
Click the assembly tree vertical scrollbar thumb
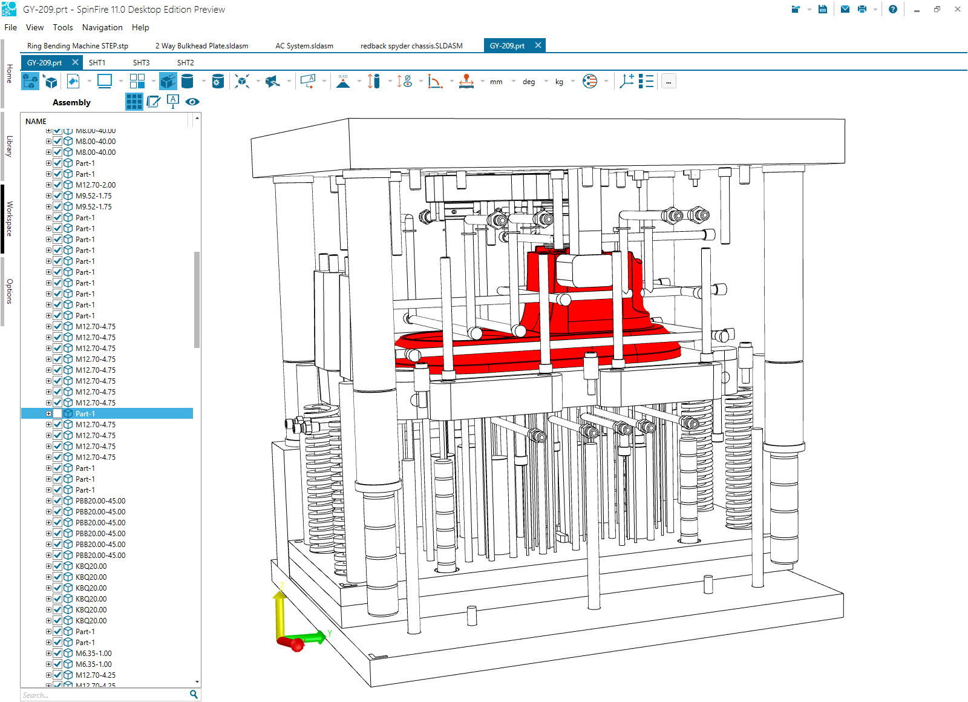click(197, 300)
